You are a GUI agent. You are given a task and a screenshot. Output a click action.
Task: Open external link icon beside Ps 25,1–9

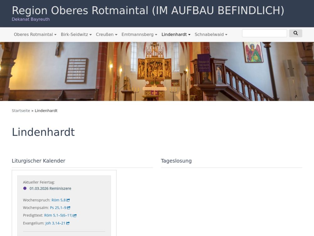click(69, 208)
